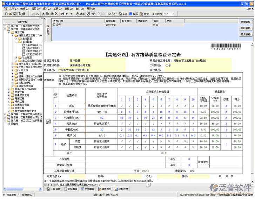This screenshot has height=199, width=255.
Task: Select the 全部表格 radio button
Action: (5, 194)
